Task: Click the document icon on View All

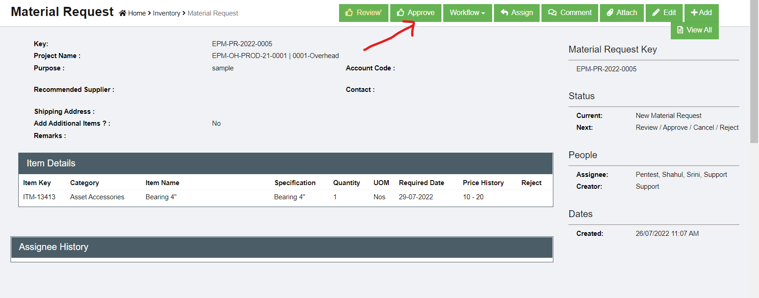Action: coord(680,30)
